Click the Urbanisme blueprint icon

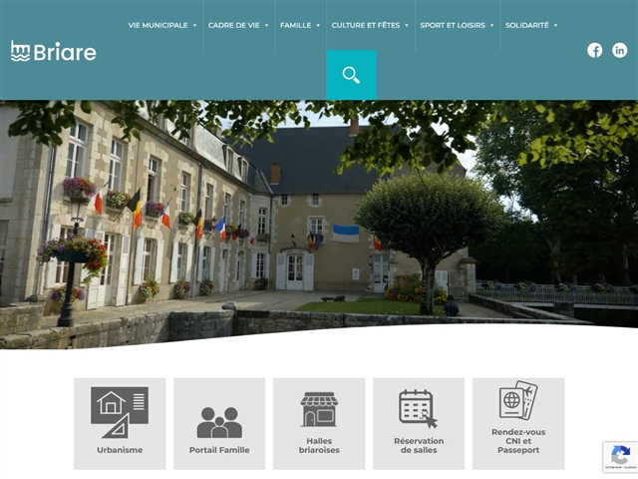pos(120,412)
